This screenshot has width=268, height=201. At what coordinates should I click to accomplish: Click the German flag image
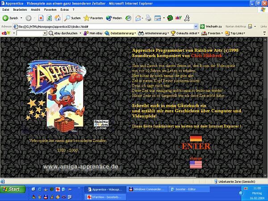(196, 139)
